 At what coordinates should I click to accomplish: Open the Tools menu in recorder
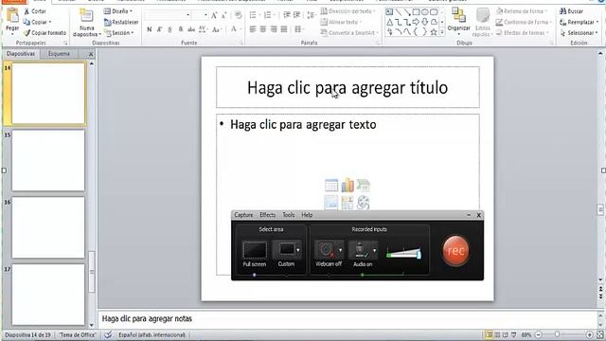click(x=288, y=215)
